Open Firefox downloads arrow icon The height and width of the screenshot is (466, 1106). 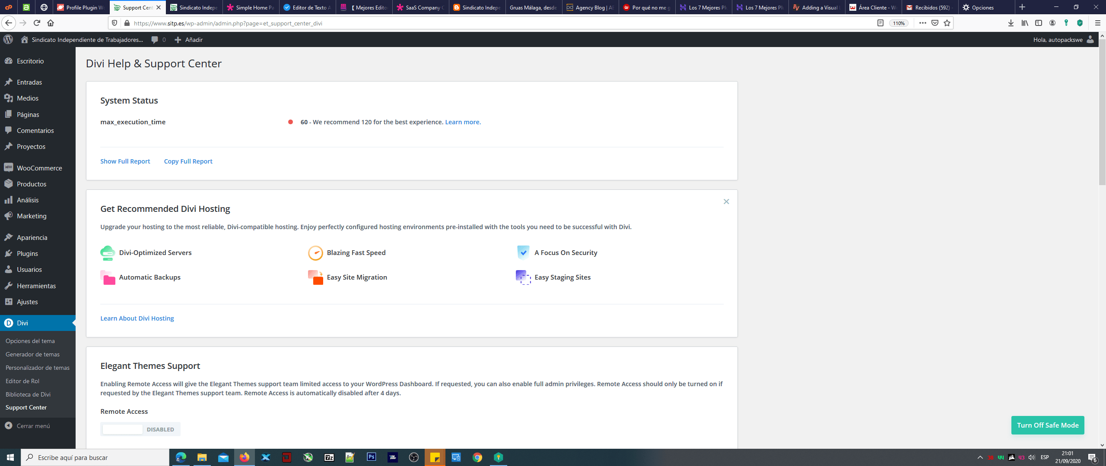coord(1011,23)
